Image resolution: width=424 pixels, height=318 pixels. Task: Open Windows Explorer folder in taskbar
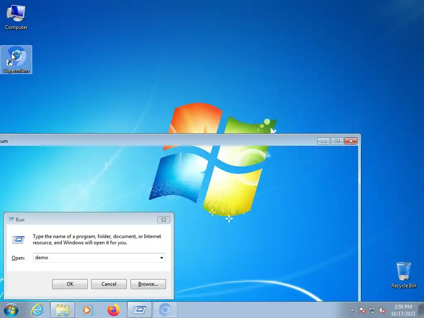(63, 310)
